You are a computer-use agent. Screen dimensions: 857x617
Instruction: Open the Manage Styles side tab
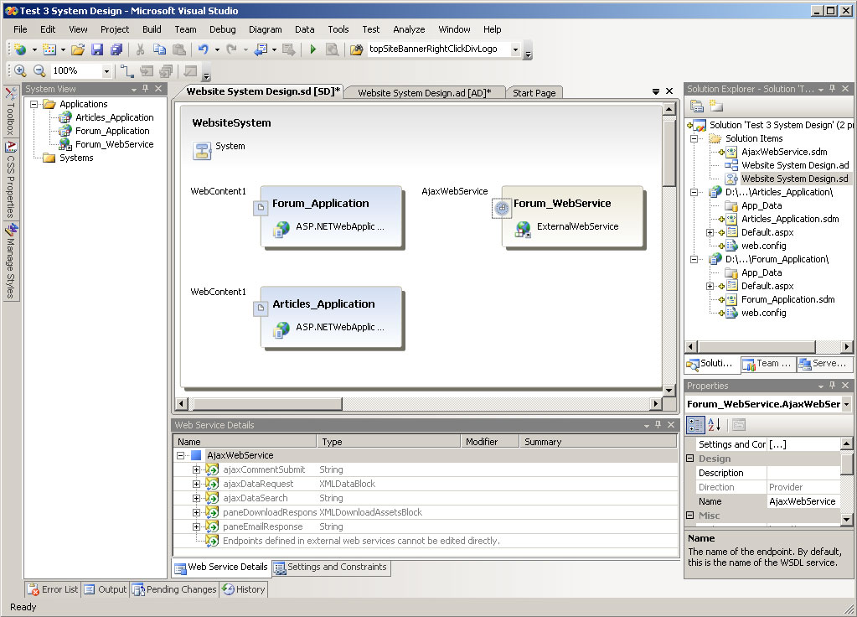coord(10,262)
